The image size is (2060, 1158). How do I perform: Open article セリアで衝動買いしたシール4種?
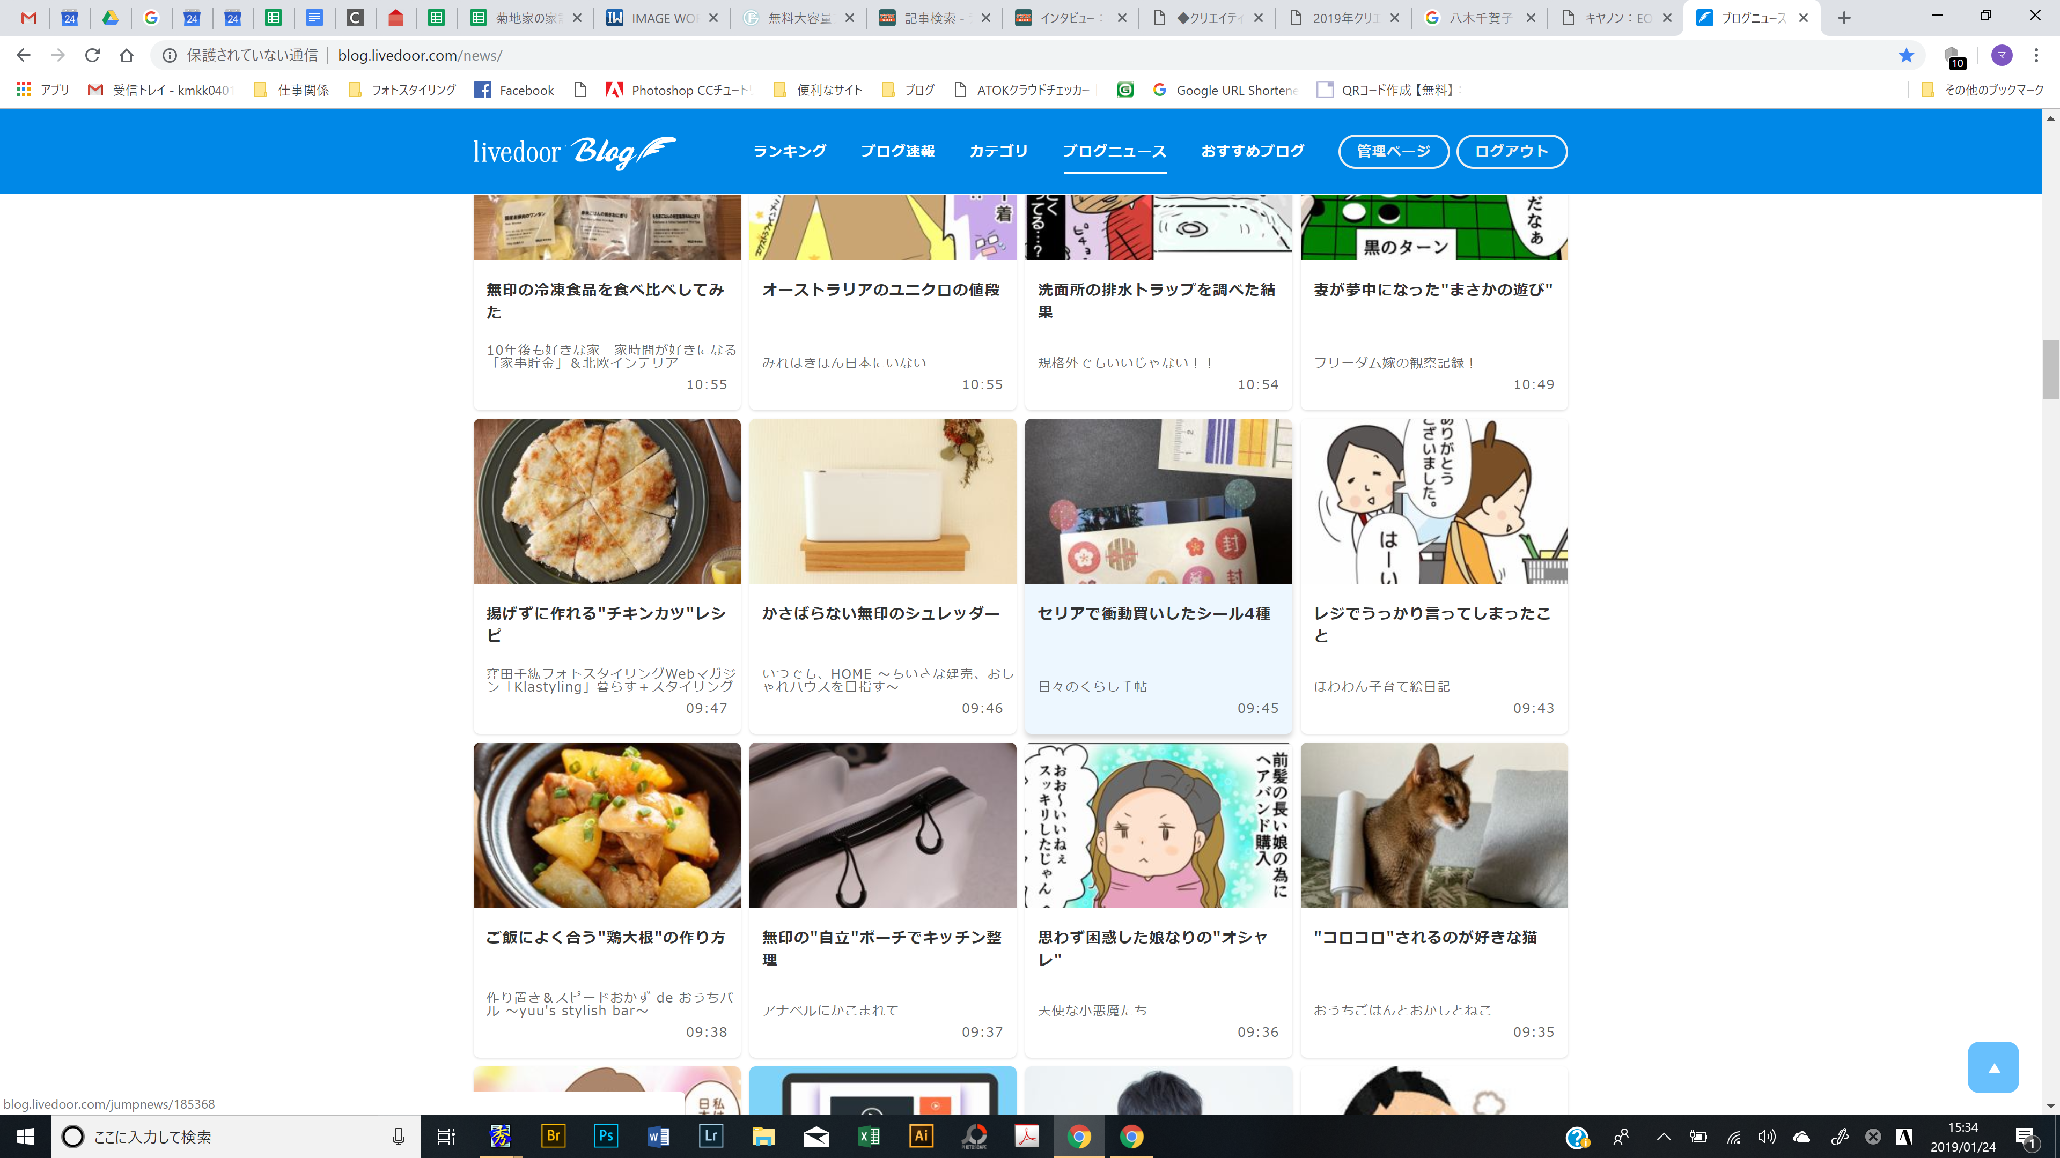(1153, 613)
